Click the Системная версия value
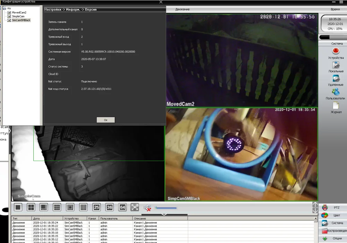 108,52
